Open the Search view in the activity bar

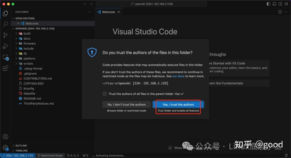click(x=5, y=24)
